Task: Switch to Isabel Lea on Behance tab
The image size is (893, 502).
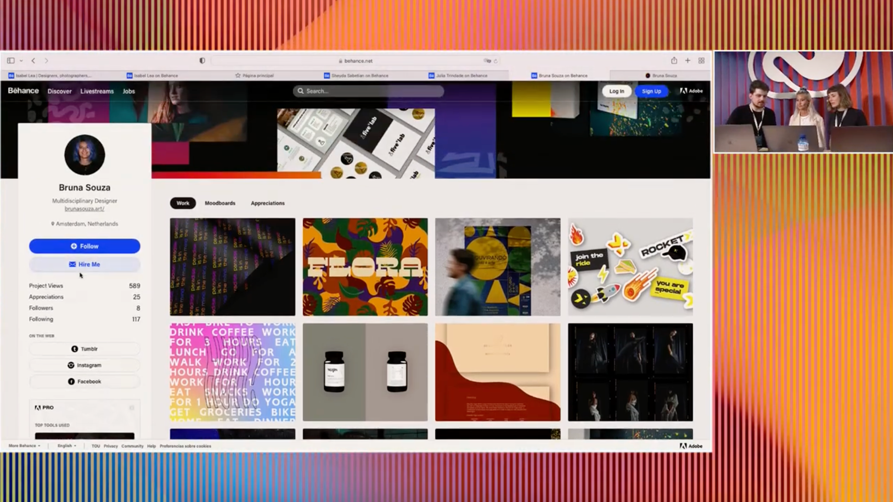Action: (153, 75)
